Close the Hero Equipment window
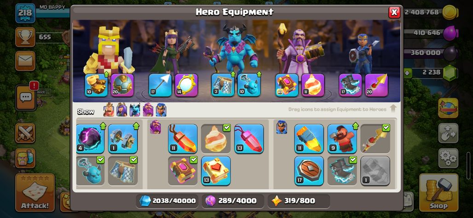473x218 pixels. click(x=394, y=12)
